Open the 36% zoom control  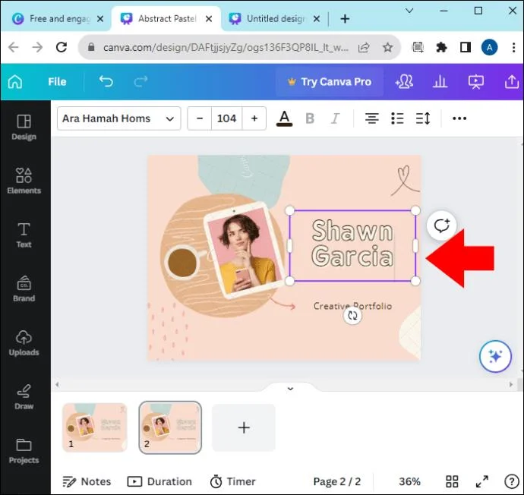(409, 481)
